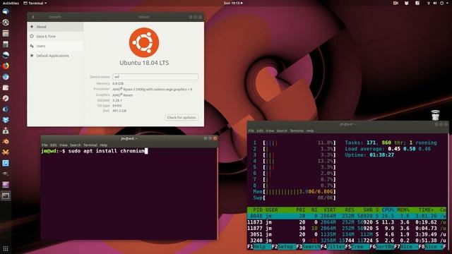Open the system menu arrow in top bar
This screenshot has height=254, width=452.
point(447,3)
